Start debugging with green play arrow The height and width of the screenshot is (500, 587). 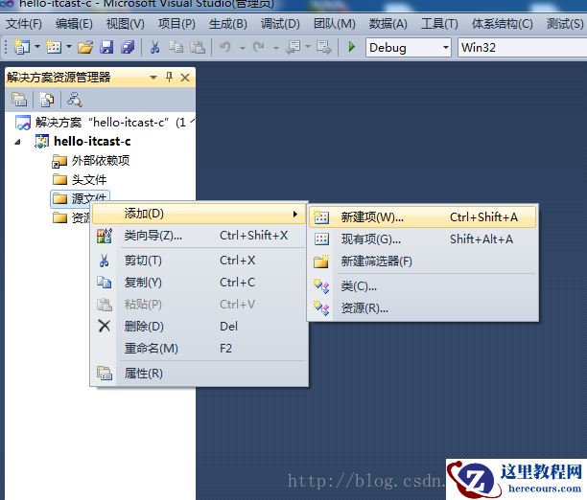point(352,47)
